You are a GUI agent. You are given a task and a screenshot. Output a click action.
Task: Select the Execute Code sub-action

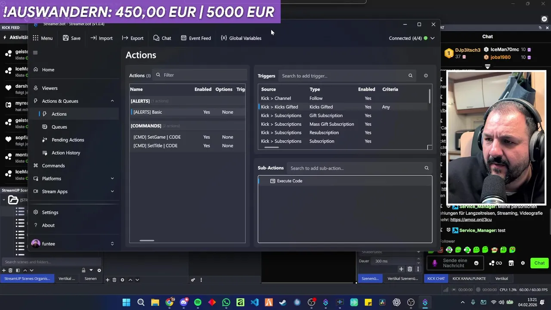[345, 181]
